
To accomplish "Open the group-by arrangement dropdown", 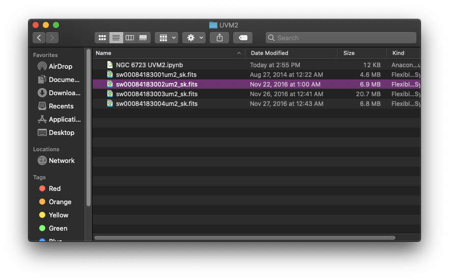I will point(166,38).
